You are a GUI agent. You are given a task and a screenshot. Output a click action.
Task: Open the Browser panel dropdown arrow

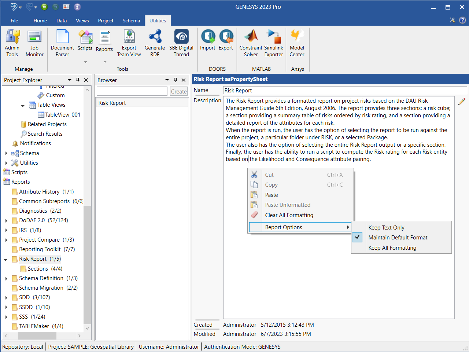[167, 80]
